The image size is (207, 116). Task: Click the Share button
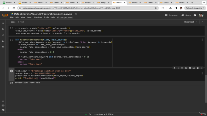pyautogui.click(x=186, y=15)
